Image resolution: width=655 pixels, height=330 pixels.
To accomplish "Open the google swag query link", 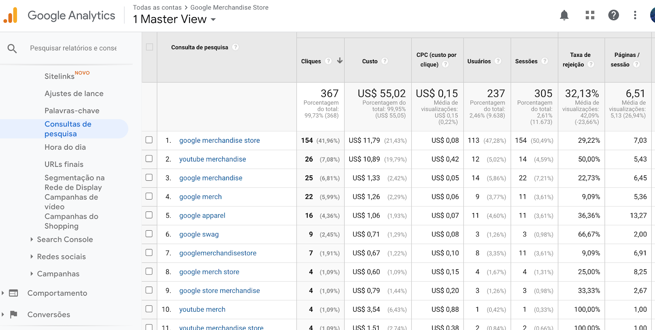I will tap(199, 234).
